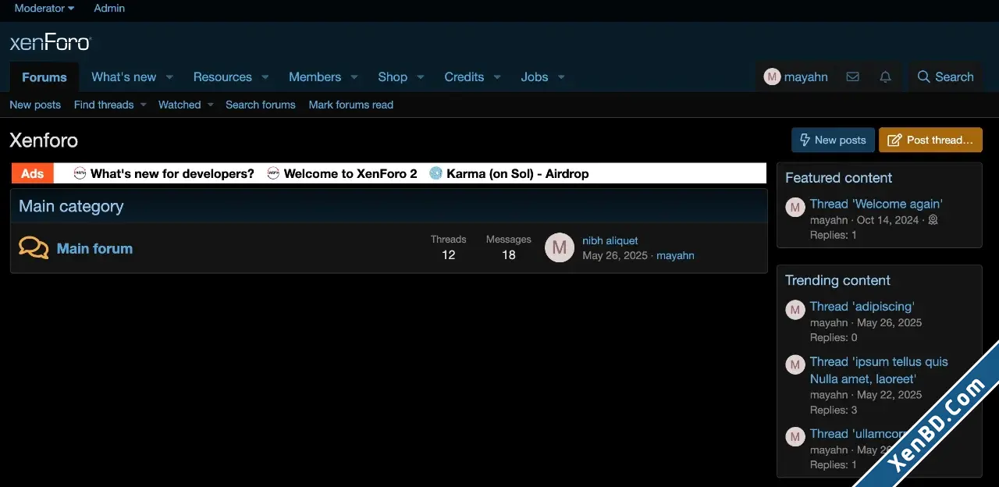Click mayahn avatar in the navigation bar

pyautogui.click(x=772, y=76)
